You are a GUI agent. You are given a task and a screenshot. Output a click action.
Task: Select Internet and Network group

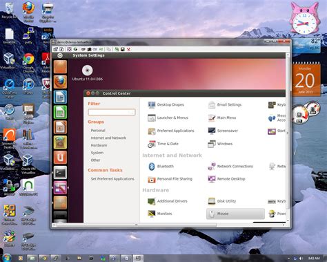tap(108, 138)
